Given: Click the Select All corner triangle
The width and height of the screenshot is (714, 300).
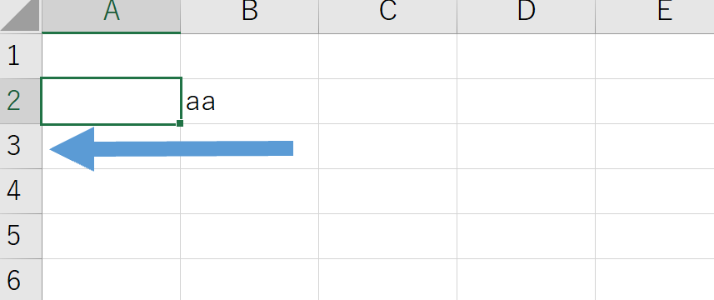Looking at the screenshot, I should click(x=21, y=16).
